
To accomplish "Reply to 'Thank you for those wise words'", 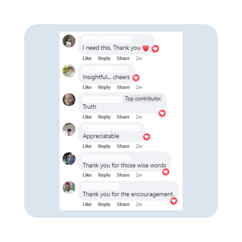I will click(104, 175).
